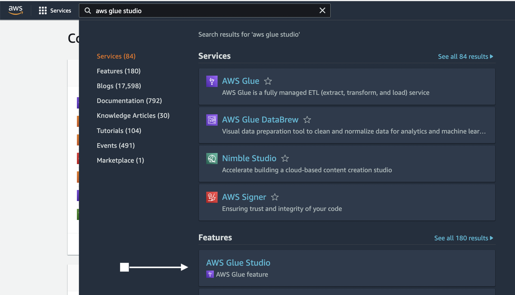Screen dimensions: 515x295
Task: Open the Services grid menu icon
Action: tap(43, 11)
